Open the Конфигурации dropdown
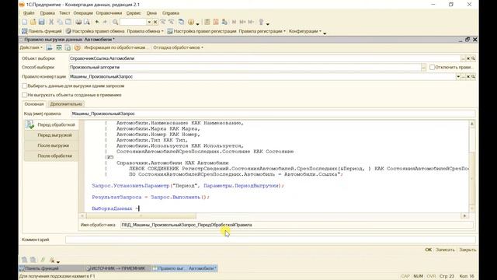The width and height of the screenshot is (497, 280). [305, 31]
